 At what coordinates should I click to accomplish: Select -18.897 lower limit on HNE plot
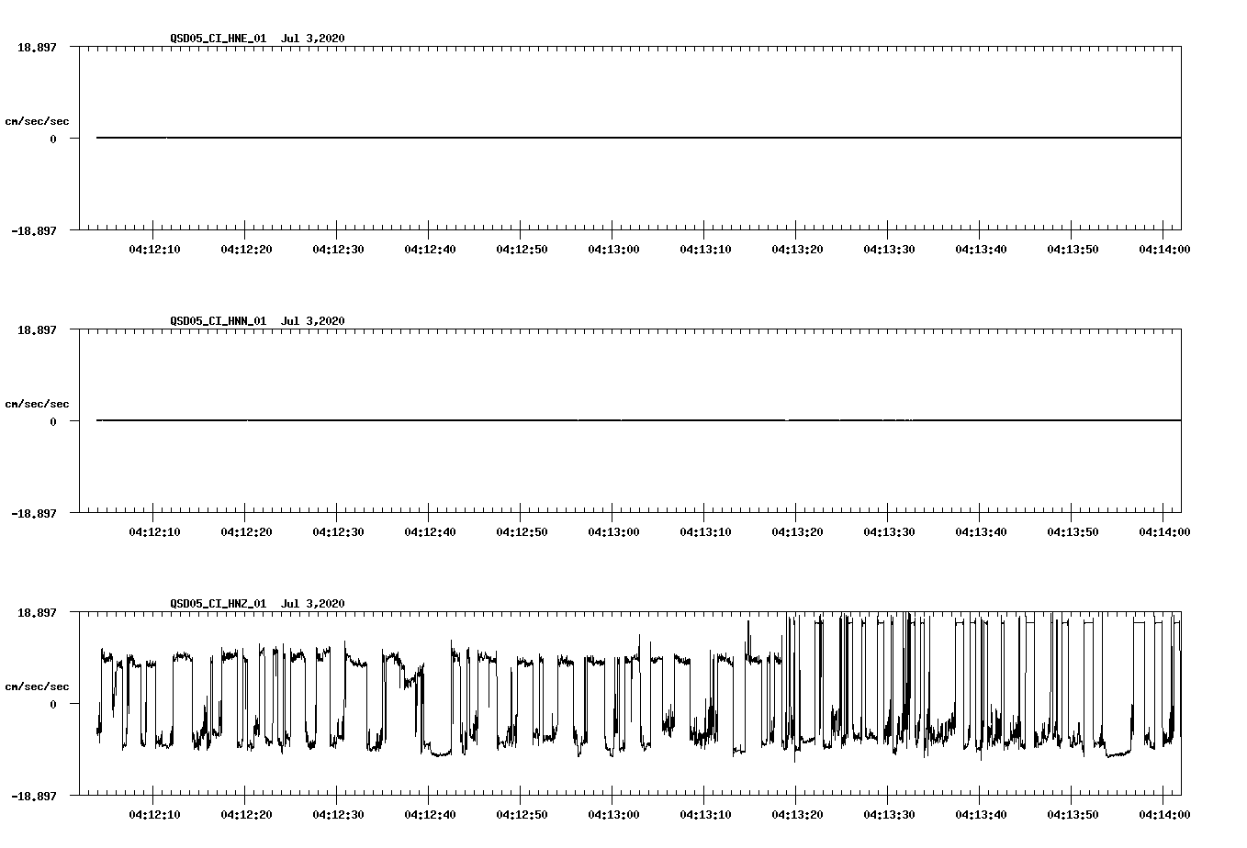[x=33, y=230]
